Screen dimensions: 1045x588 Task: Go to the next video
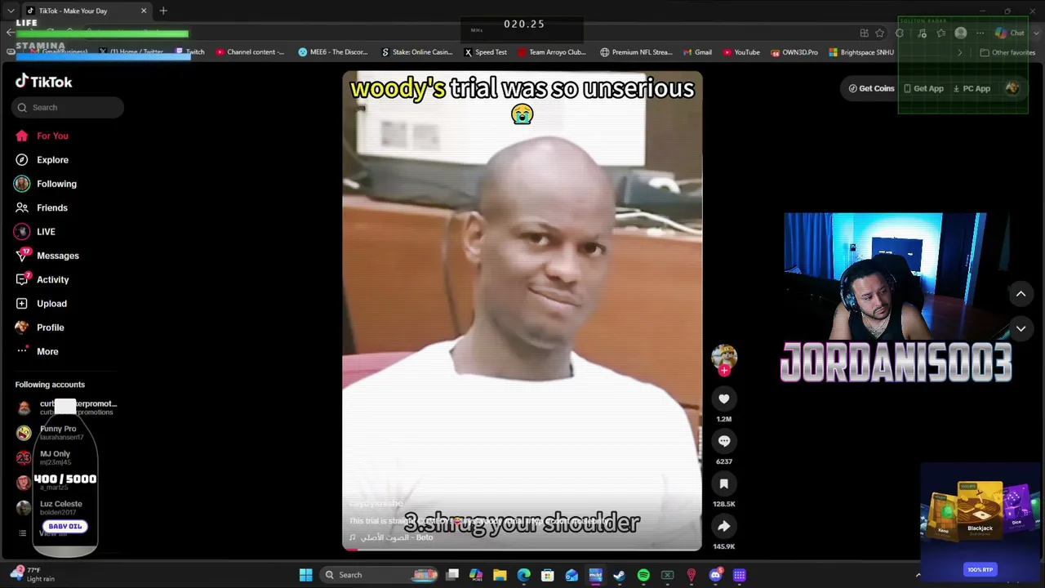[1021, 328]
